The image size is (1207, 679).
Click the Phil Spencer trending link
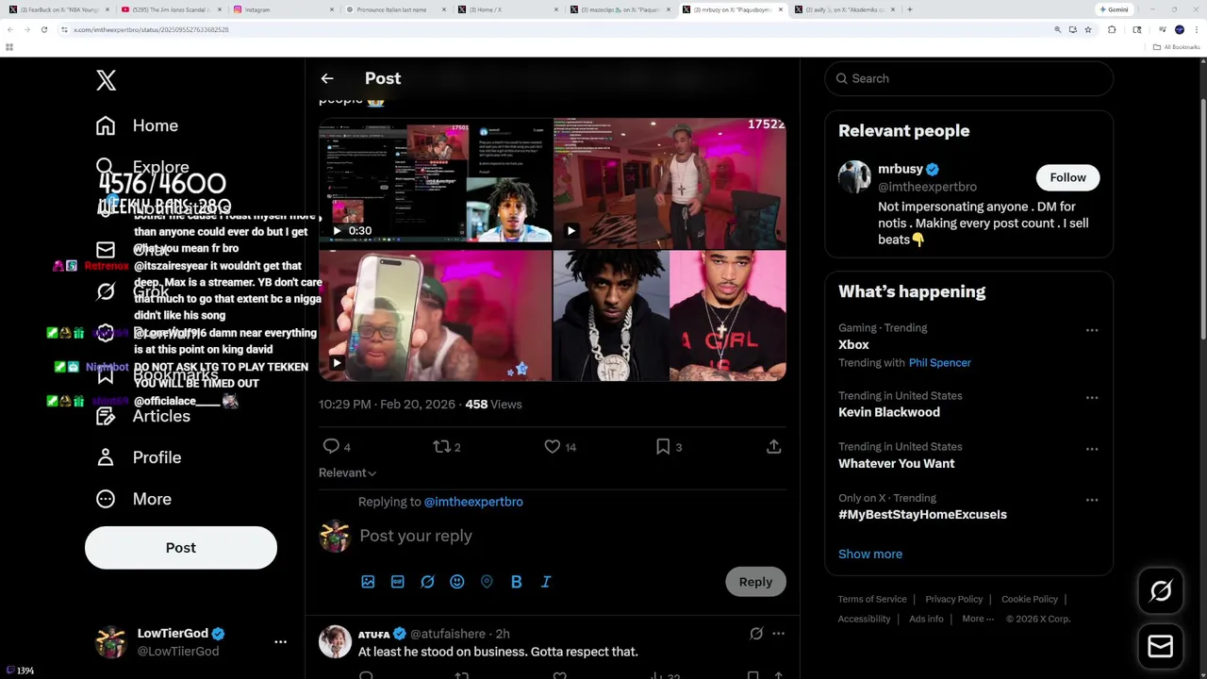click(x=939, y=362)
